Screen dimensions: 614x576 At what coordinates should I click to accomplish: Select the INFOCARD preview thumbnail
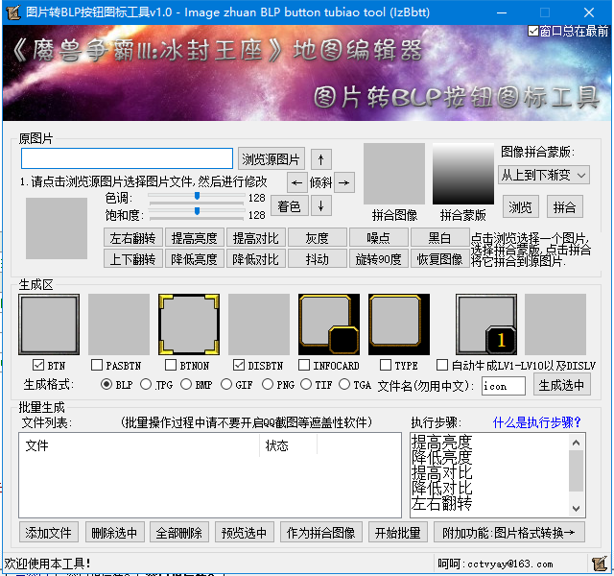[329, 324]
